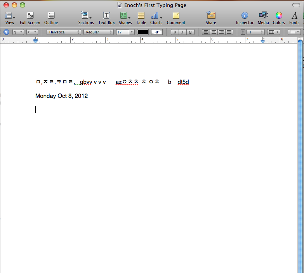The width and height of the screenshot is (304, 273).
Task: Open the character style dropdown
Action: coord(32,32)
